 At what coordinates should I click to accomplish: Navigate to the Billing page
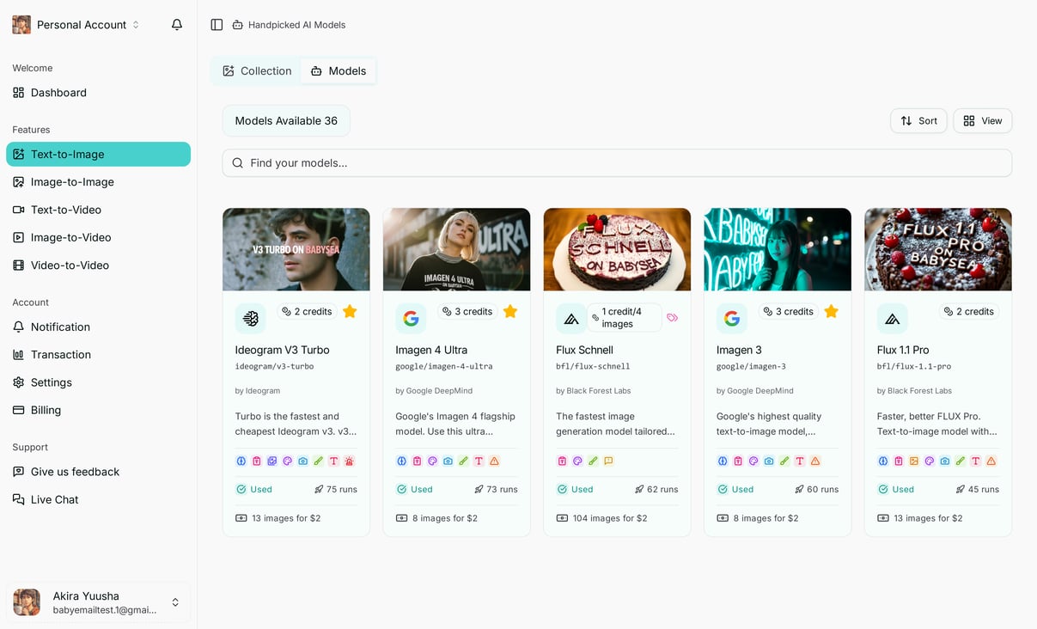coord(46,410)
